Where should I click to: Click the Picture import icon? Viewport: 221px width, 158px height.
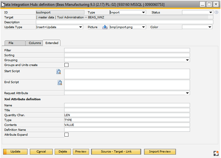tap(105, 27)
